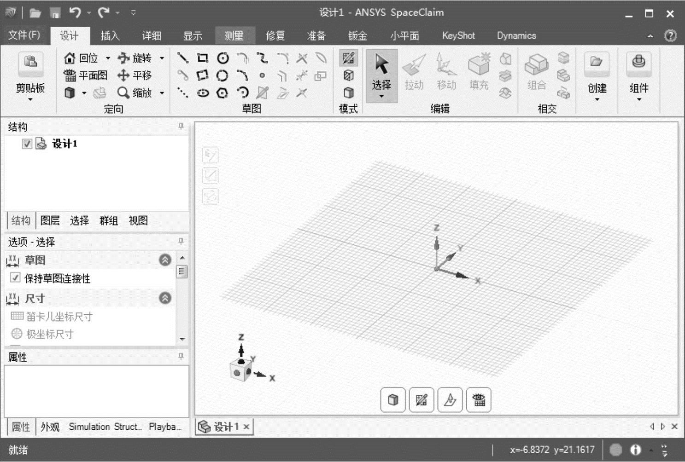Click the options panel scrollbar up arrow

click(182, 258)
